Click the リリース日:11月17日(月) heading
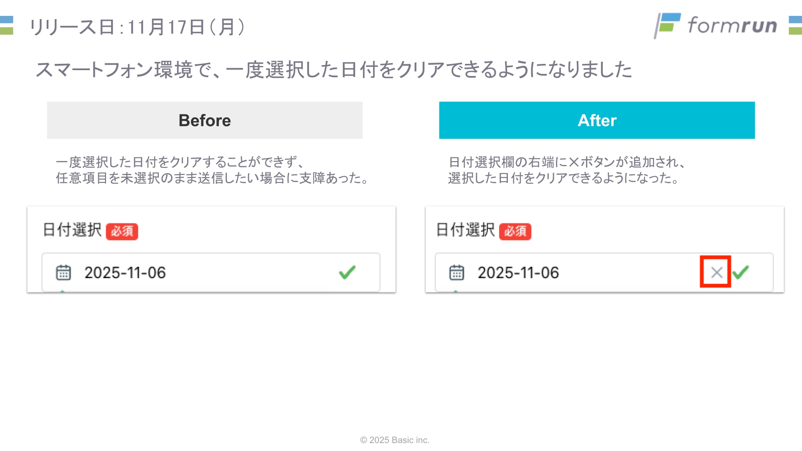802x451 pixels. (137, 27)
